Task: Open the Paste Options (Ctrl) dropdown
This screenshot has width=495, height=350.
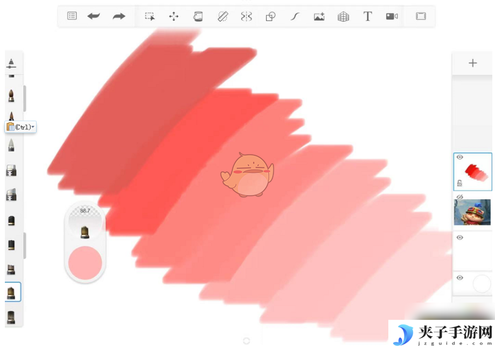Action: click(20, 127)
